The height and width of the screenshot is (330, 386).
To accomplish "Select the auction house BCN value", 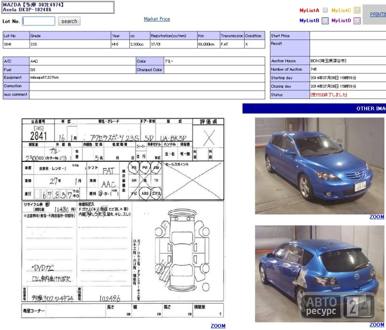I will (328, 61).
